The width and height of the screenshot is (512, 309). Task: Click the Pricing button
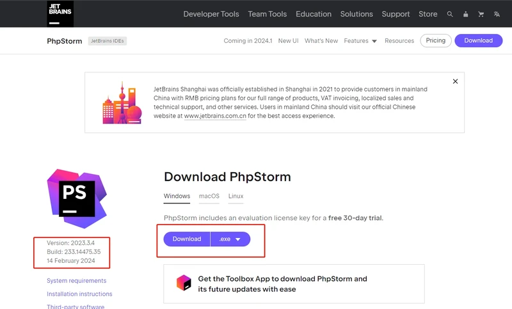click(435, 40)
